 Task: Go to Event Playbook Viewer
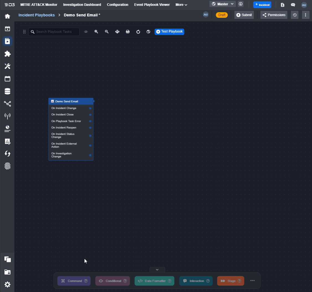(x=152, y=5)
